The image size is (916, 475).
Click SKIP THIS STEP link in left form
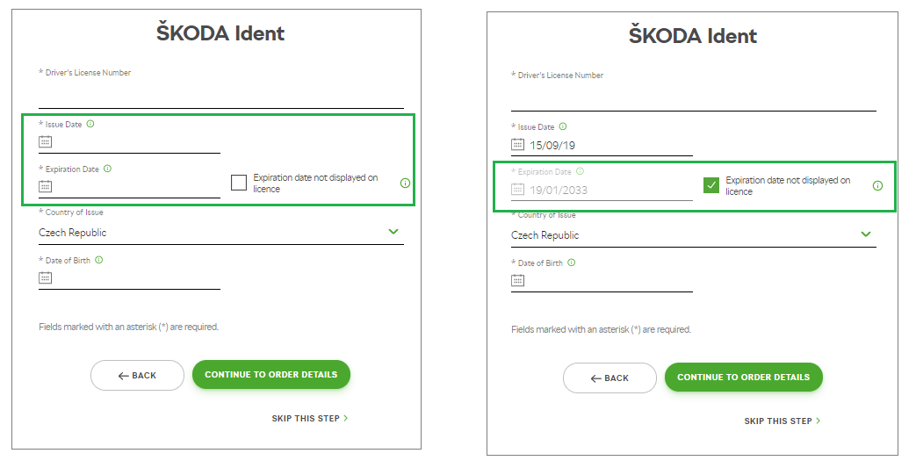pyautogui.click(x=310, y=418)
